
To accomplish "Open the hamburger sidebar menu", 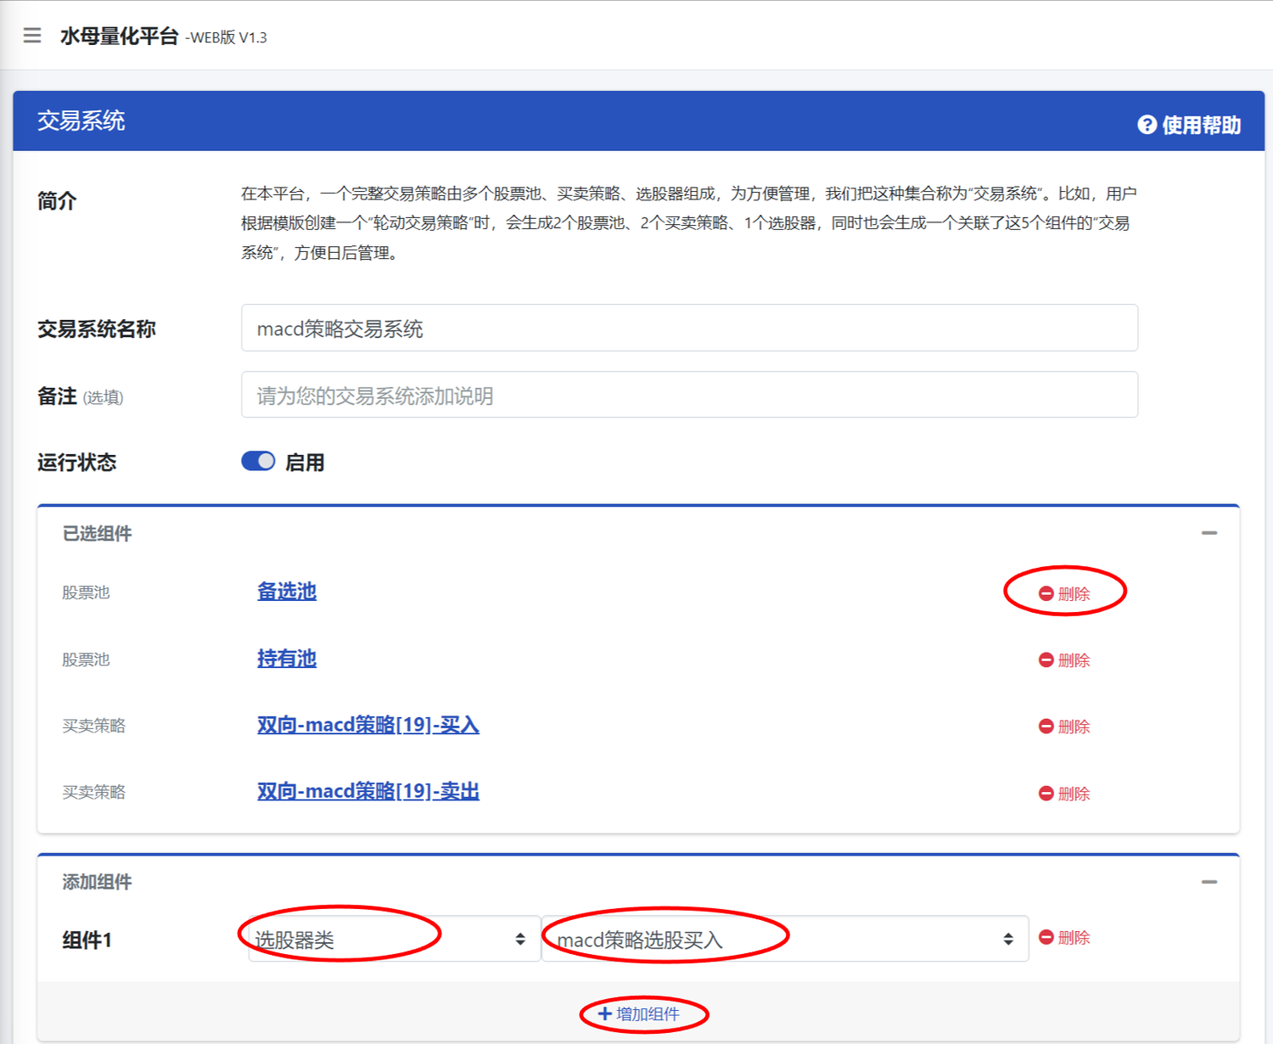I will coord(32,36).
